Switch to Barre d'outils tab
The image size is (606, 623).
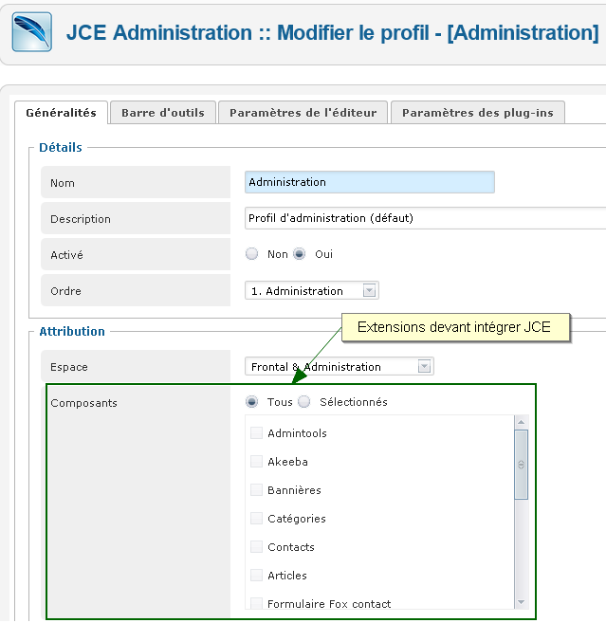163,113
